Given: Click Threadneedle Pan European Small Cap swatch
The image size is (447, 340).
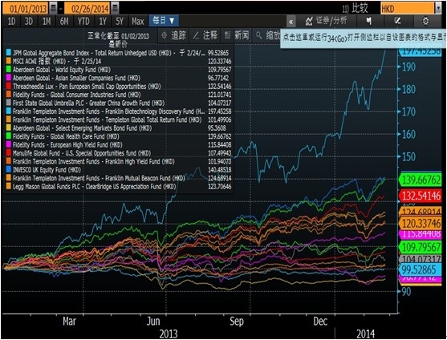Looking at the screenshot, I should pos(9,86).
